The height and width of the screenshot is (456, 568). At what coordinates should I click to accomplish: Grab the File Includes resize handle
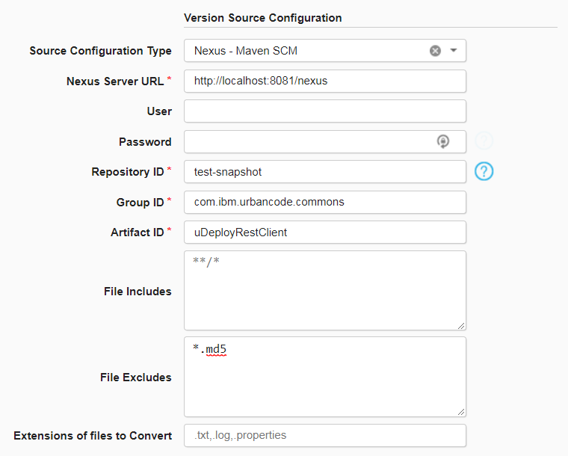coord(461,325)
